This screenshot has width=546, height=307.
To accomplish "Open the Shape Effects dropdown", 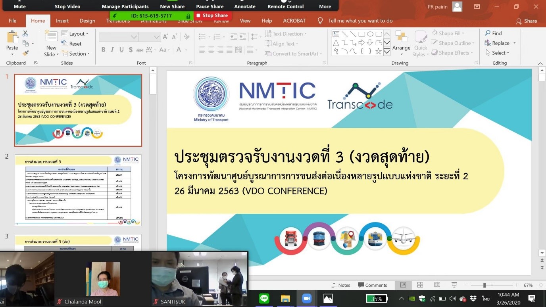I will (x=452, y=53).
